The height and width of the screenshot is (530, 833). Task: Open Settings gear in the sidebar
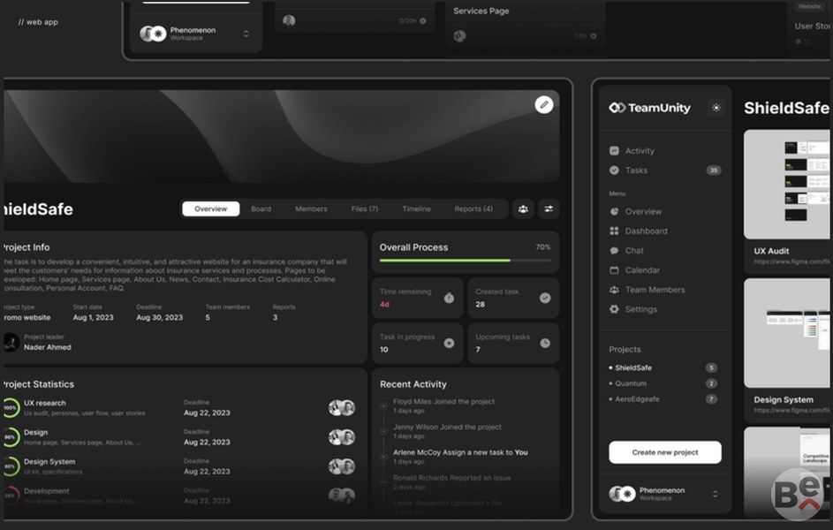(633, 309)
